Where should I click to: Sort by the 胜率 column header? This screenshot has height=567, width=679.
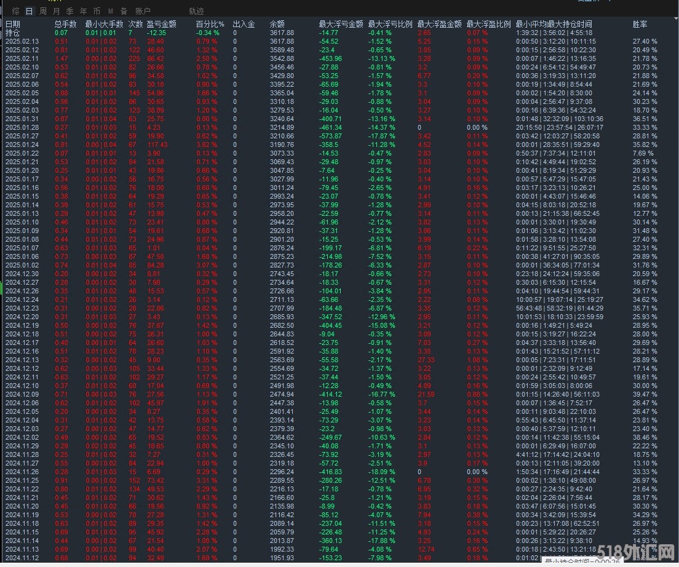coord(640,24)
